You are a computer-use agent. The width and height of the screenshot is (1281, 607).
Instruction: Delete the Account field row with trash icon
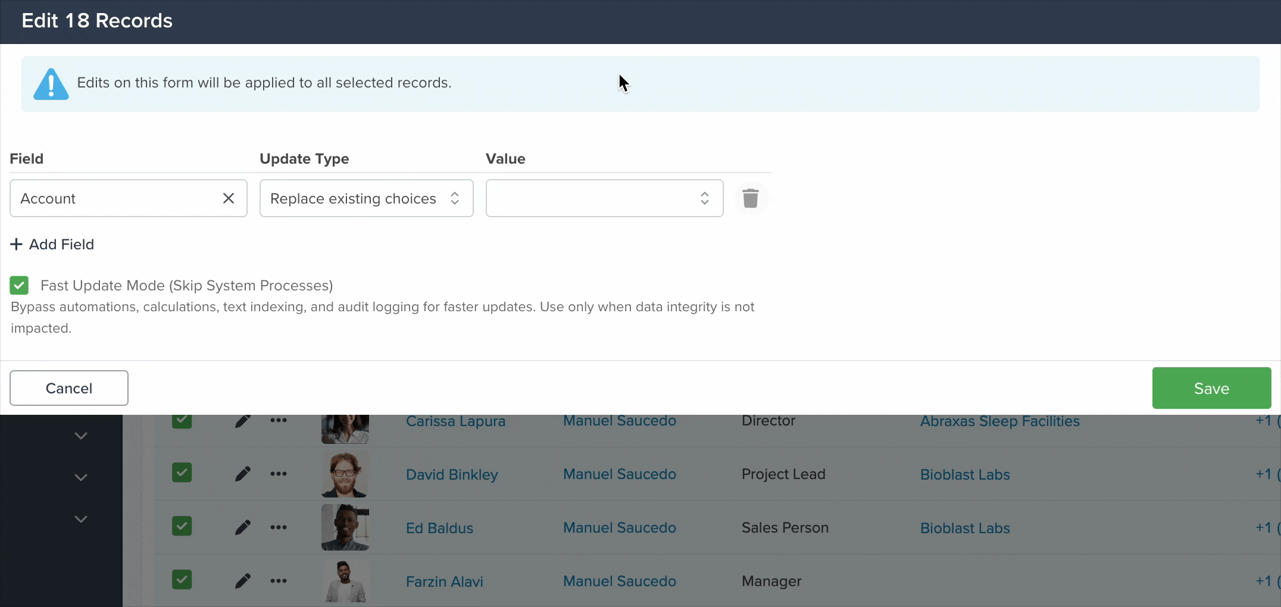[x=751, y=198]
